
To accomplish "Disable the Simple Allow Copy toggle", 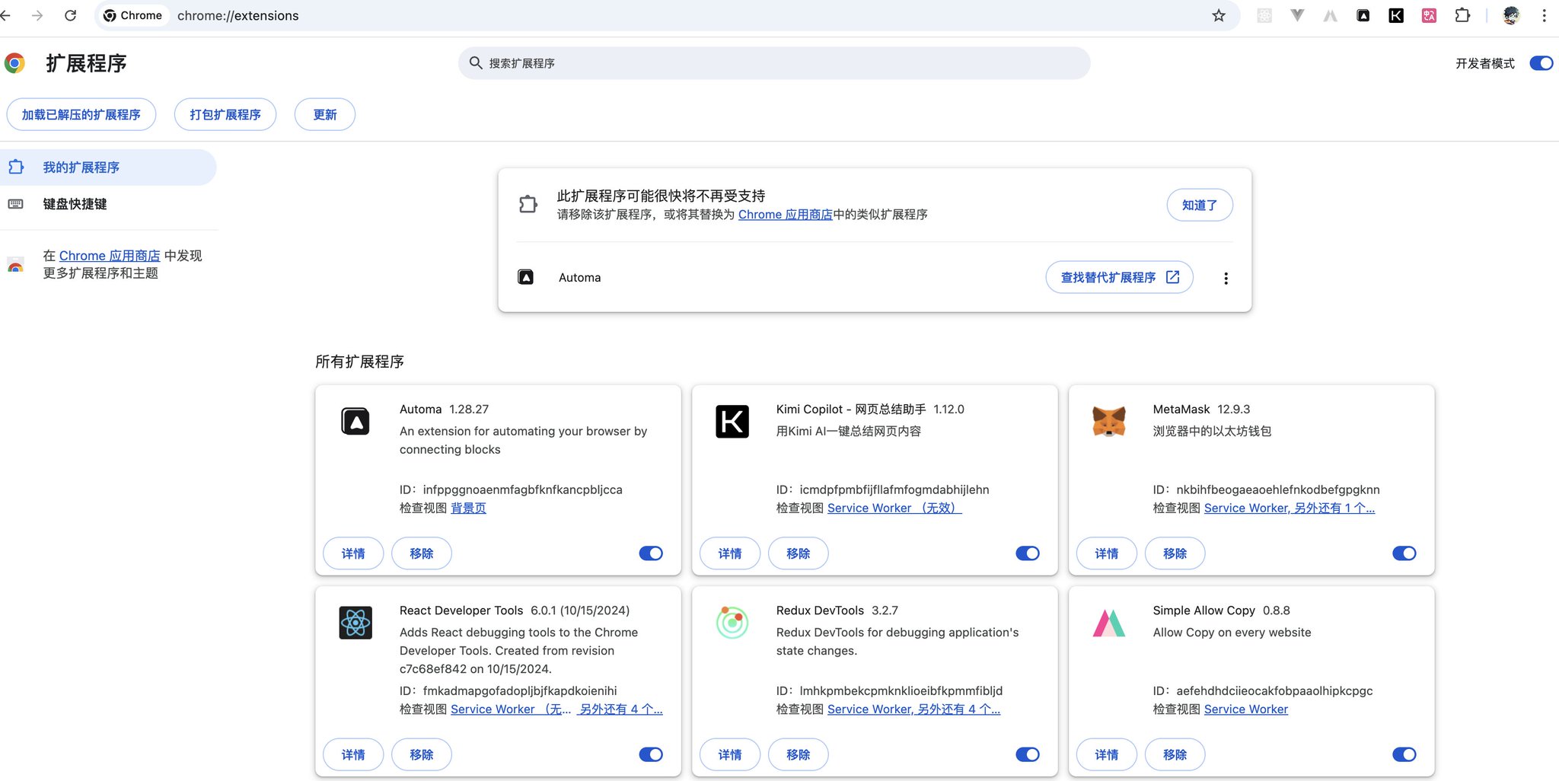I will (x=1404, y=754).
